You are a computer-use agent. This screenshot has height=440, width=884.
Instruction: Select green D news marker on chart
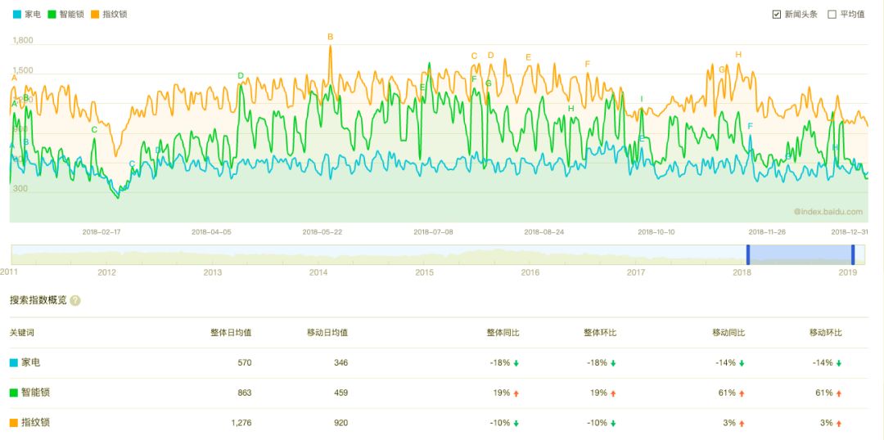coord(241,76)
